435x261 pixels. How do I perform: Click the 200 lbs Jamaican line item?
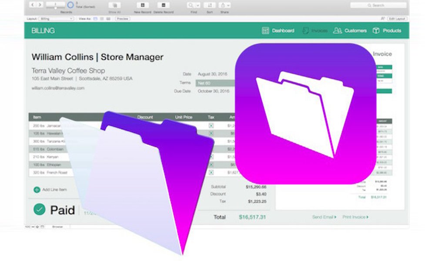(47, 126)
